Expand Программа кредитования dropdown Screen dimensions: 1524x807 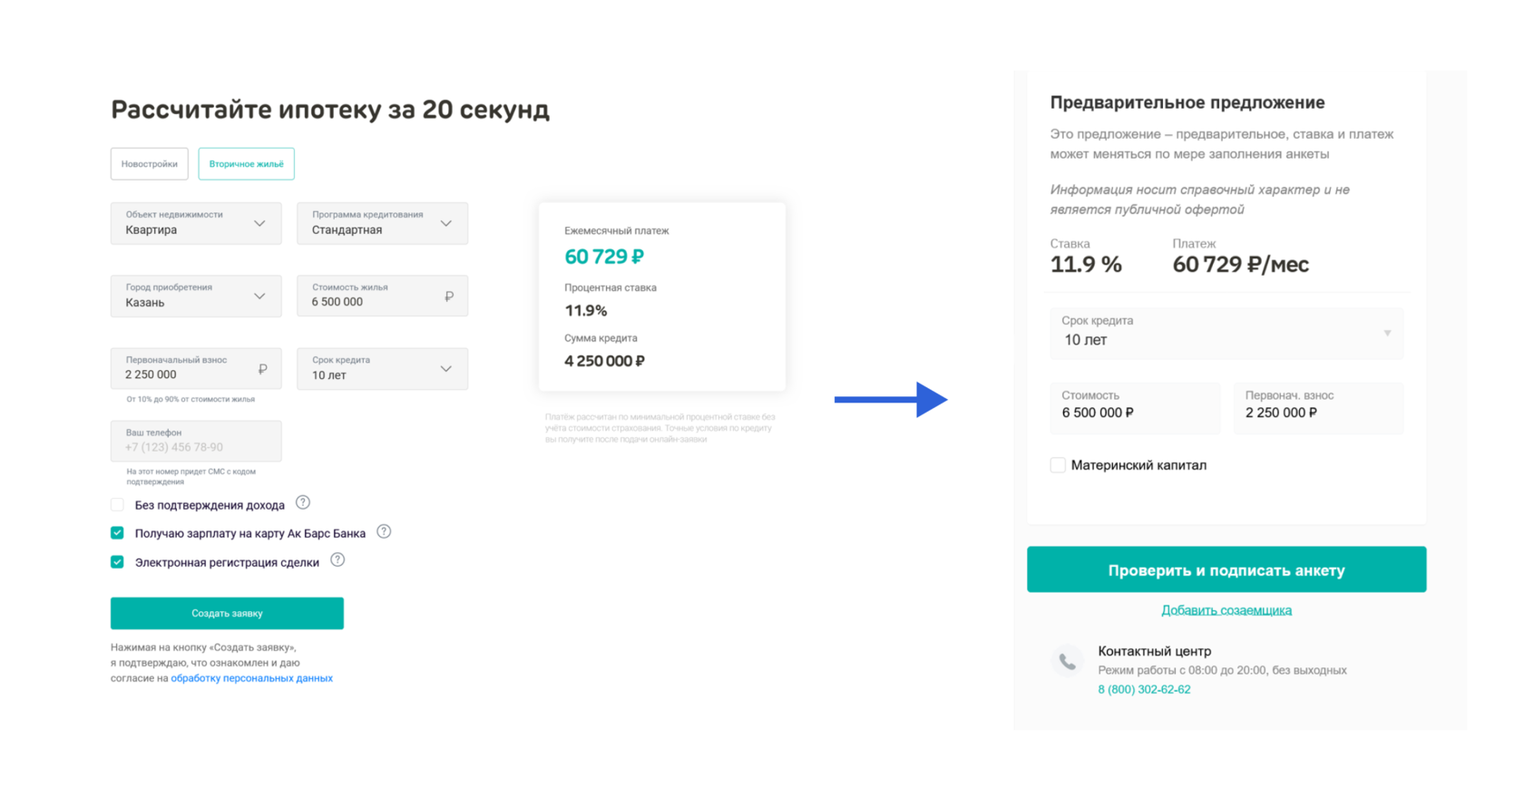click(382, 223)
